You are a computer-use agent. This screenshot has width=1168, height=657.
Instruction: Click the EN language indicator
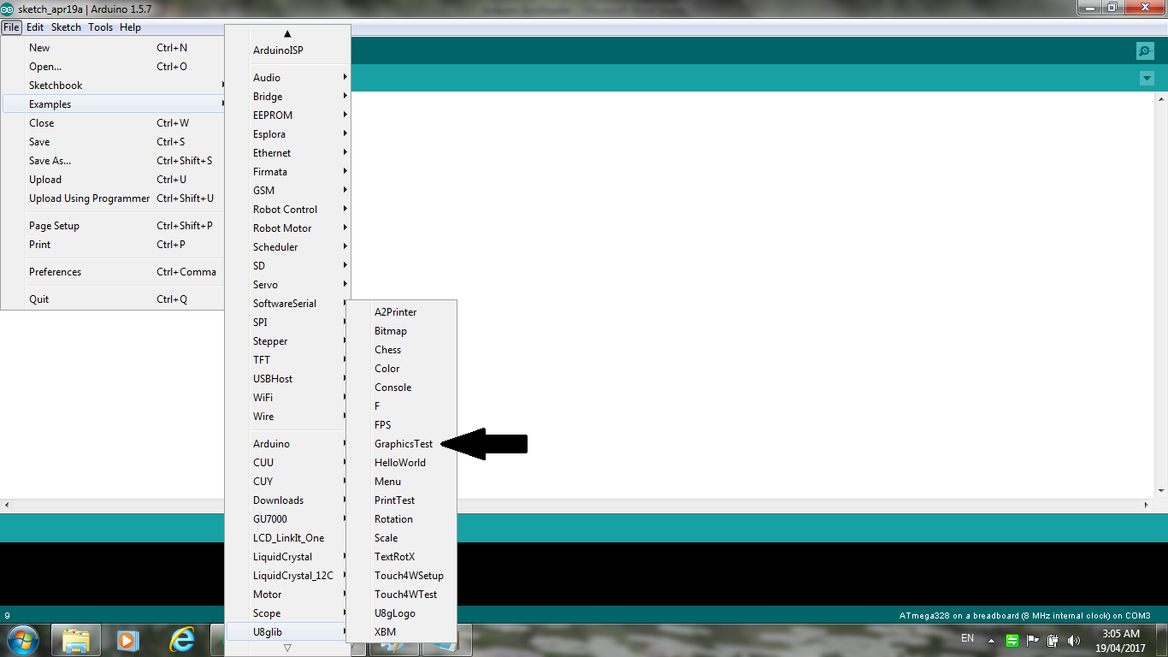click(x=968, y=638)
